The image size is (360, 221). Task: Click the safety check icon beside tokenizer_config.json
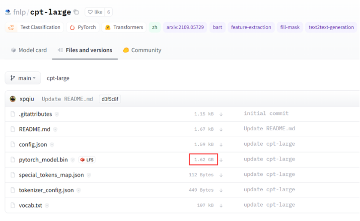tap(78, 190)
